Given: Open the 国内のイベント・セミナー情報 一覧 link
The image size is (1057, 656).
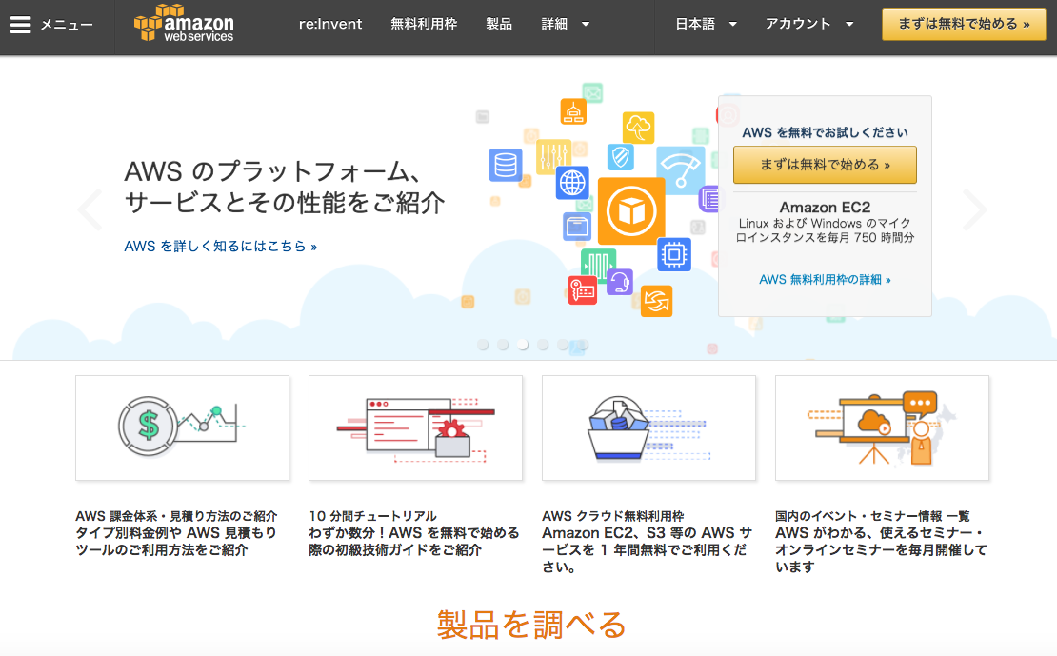Looking at the screenshot, I should click(872, 516).
